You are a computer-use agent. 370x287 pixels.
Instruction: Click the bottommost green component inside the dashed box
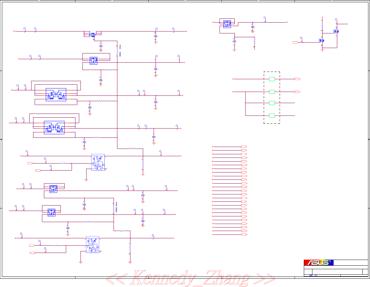coord(272,115)
